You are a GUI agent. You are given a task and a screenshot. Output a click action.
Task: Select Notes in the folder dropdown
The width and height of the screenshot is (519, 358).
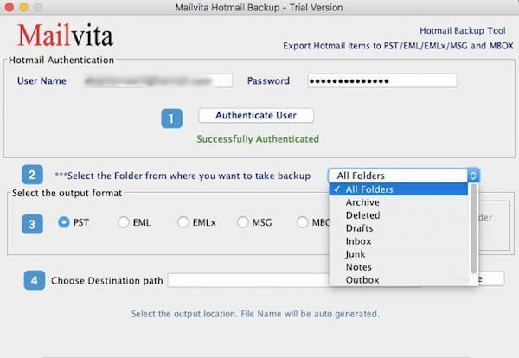[357, 267]
